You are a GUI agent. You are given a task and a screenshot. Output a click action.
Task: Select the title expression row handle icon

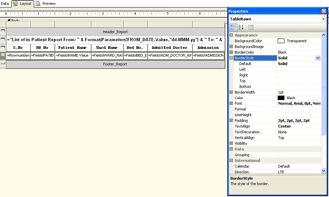(x=3, y=39)
